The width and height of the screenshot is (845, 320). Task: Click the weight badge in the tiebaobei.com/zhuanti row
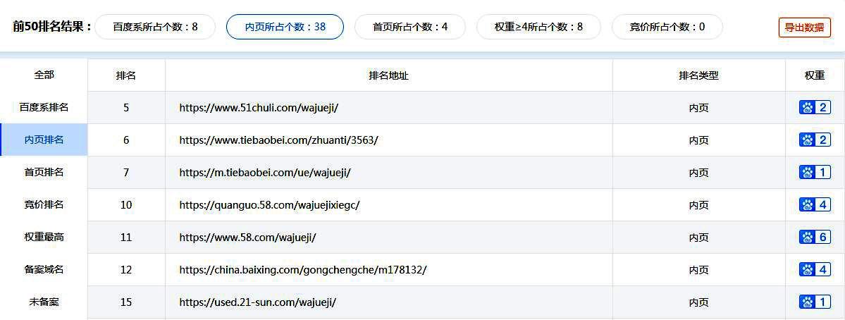(815, 140)
